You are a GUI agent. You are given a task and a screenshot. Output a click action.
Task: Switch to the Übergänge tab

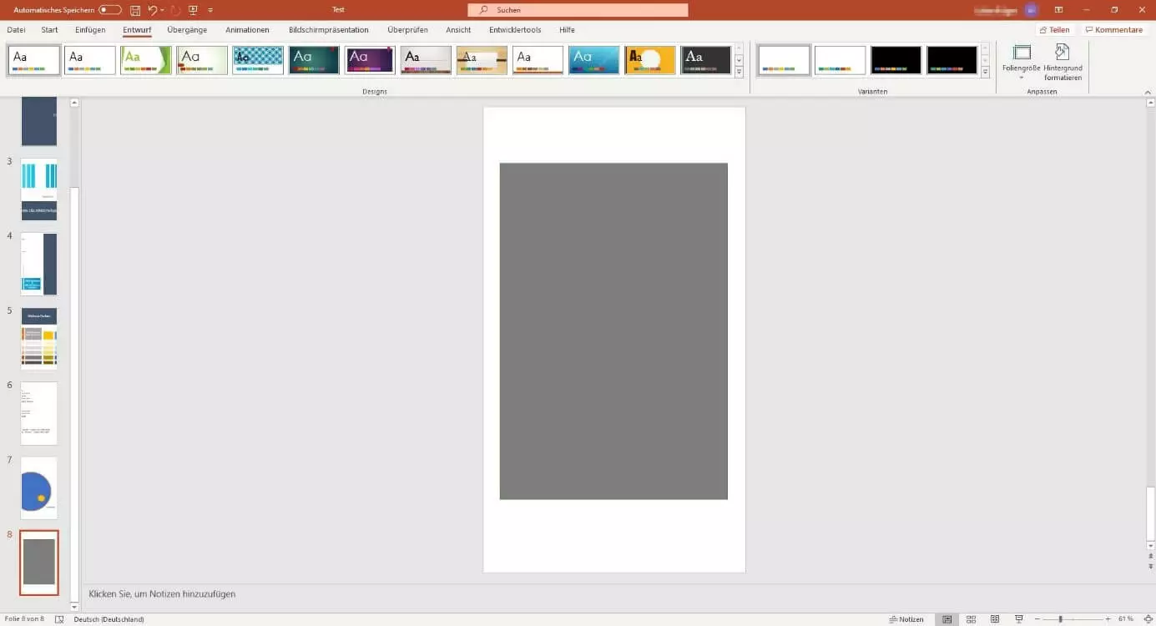click(x=188, y=30)
